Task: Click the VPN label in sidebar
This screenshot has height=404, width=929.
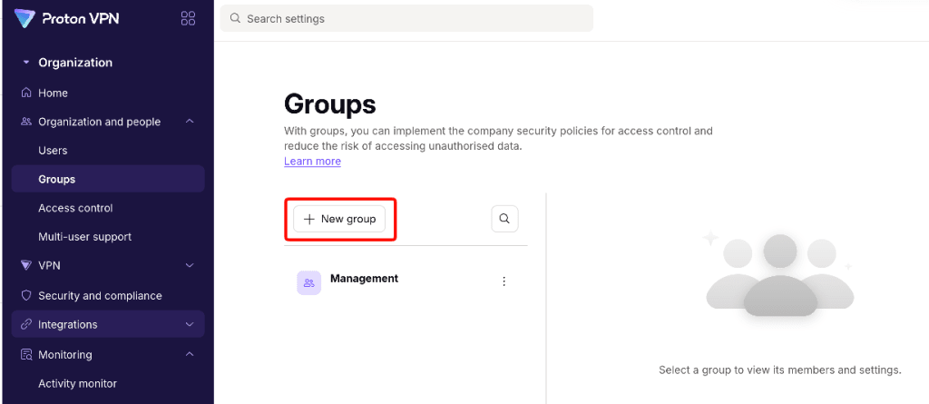Action: (49, 265)
